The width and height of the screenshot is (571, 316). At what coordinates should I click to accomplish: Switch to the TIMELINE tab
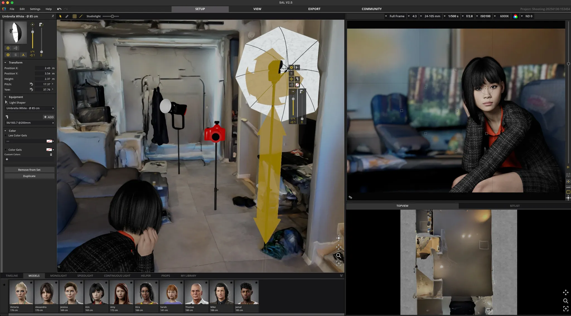12,276
